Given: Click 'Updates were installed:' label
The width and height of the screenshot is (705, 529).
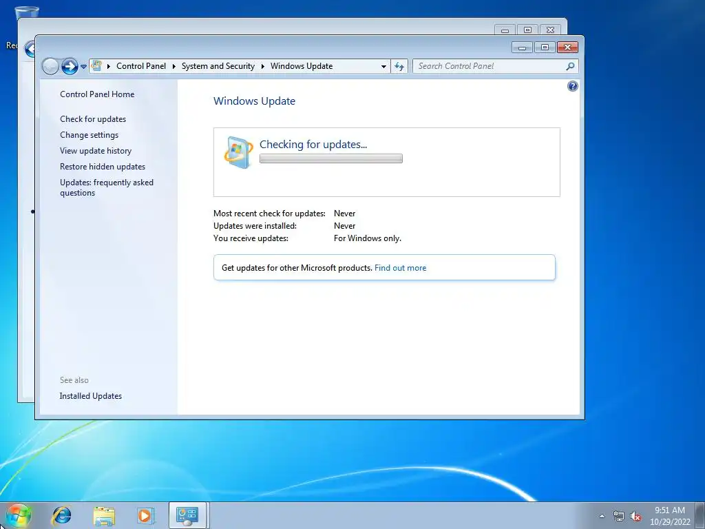Looking at the screenshot, I should (255, 225).
